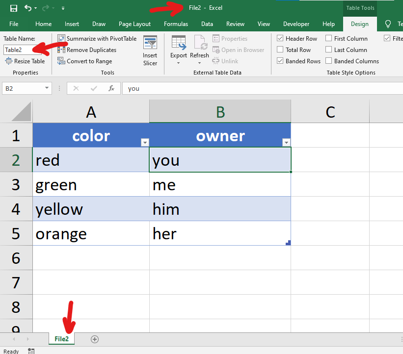Click the New Sheet plus icon
Image resolution: width=403 pixels, height=354 pixels.
95,339
